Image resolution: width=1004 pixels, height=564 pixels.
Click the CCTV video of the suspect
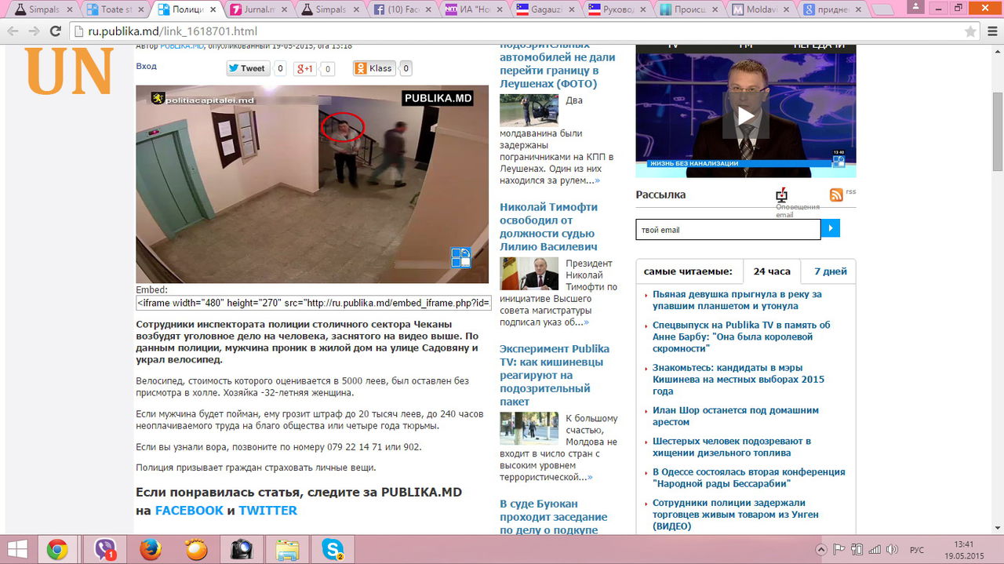[312, 184]
